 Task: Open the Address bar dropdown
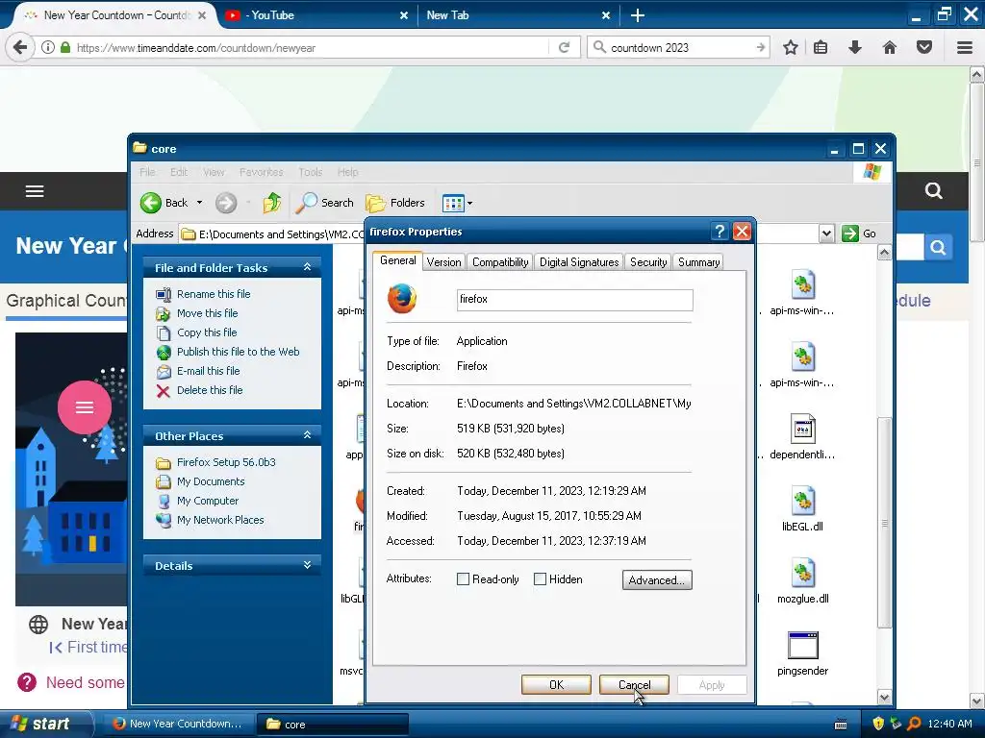pos(826,234)
